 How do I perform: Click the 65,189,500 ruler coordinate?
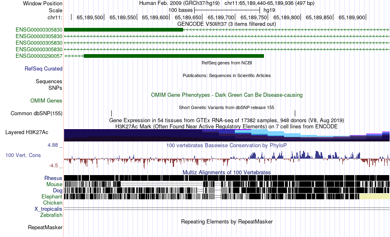pos(90,17)
